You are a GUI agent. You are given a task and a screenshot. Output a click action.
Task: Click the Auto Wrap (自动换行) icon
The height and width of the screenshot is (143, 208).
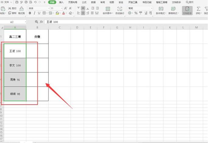tap(120, 9)
